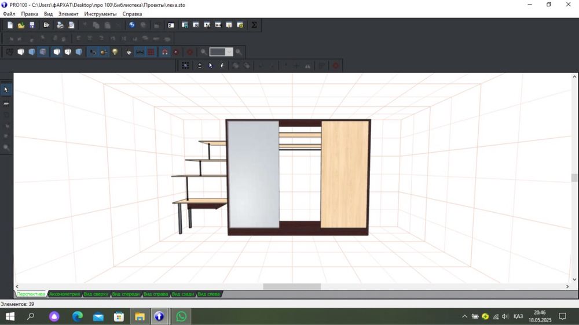Open the Файл menu
Viewport: 579px width, 325px height.
click(x=9, y=14)
